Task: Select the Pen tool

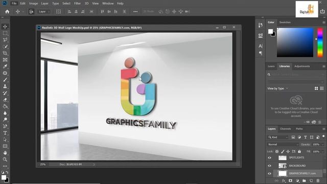Action: (x=5, y=126)
